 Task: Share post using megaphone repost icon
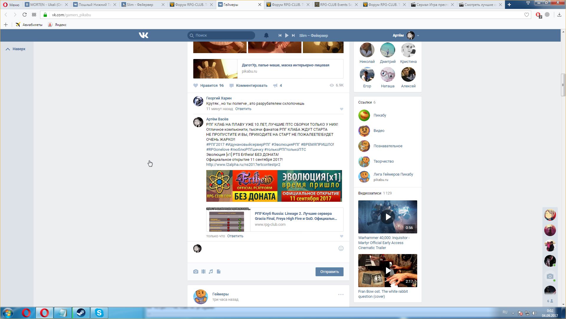277,86
